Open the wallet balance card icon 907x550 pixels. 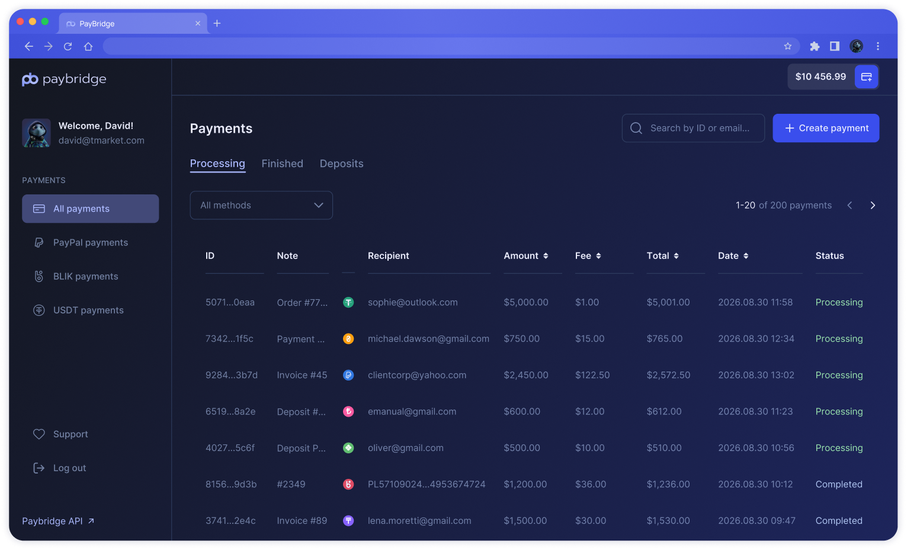click(866, 77)
